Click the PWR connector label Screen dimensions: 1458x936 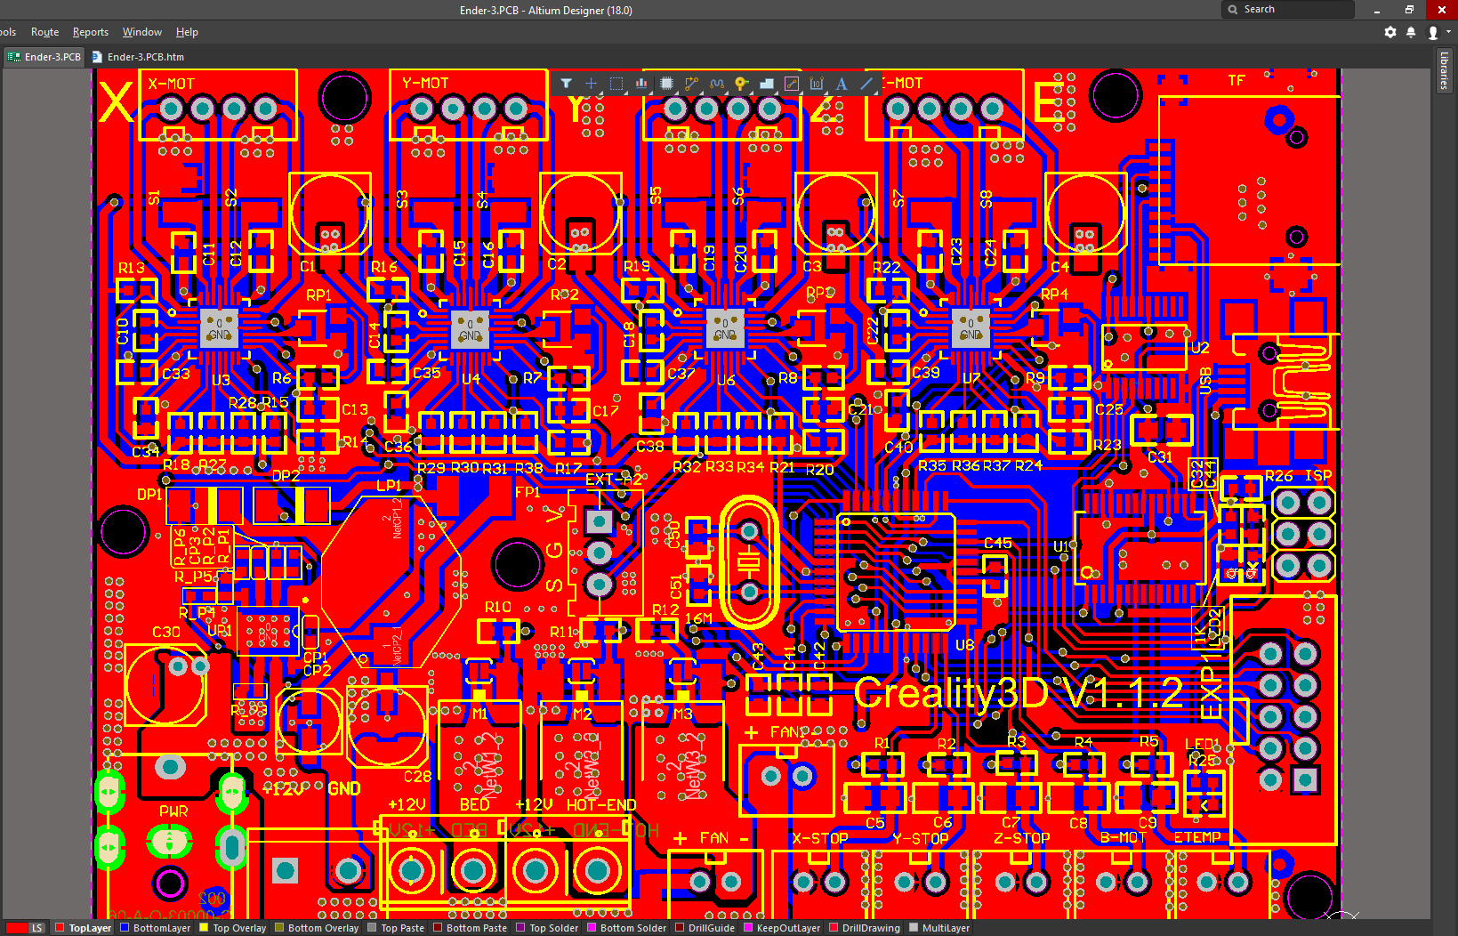(173, 811)
